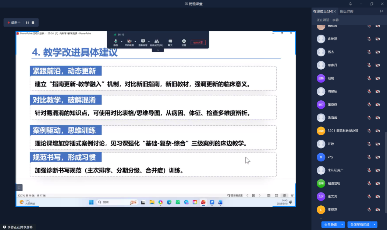387x230 pixels.
Task: Select the 在线成员(34) tab
Action: tap(323, 11)
